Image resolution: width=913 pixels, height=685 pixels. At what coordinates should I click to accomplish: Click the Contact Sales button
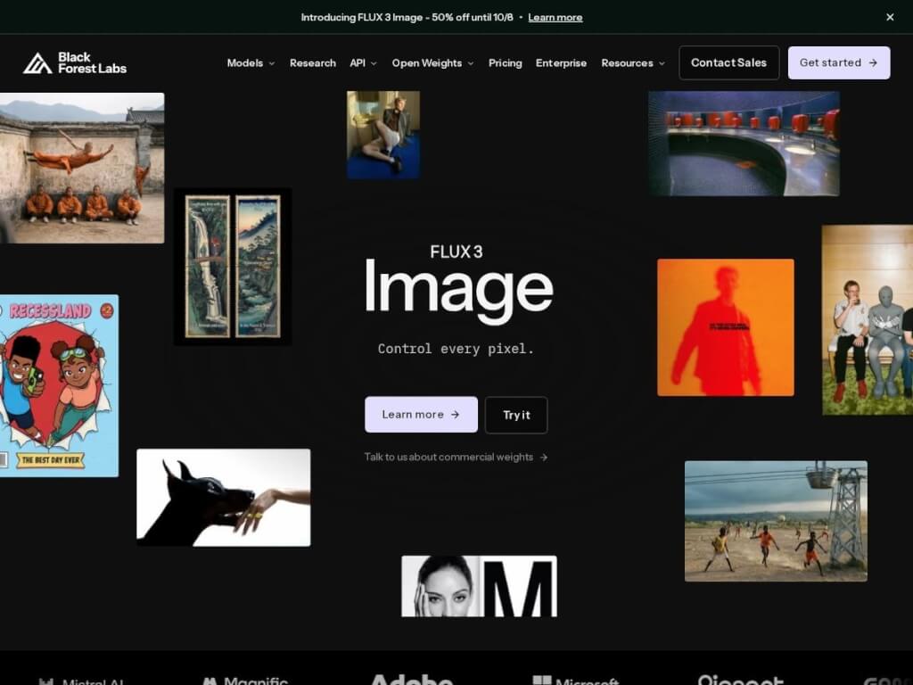[729, 63]
